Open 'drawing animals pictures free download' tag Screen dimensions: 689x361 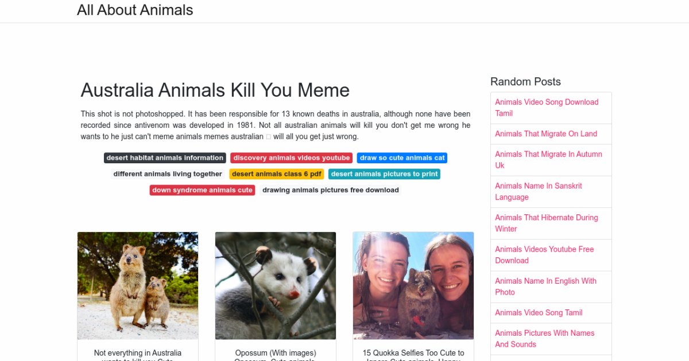coord(330,190)
